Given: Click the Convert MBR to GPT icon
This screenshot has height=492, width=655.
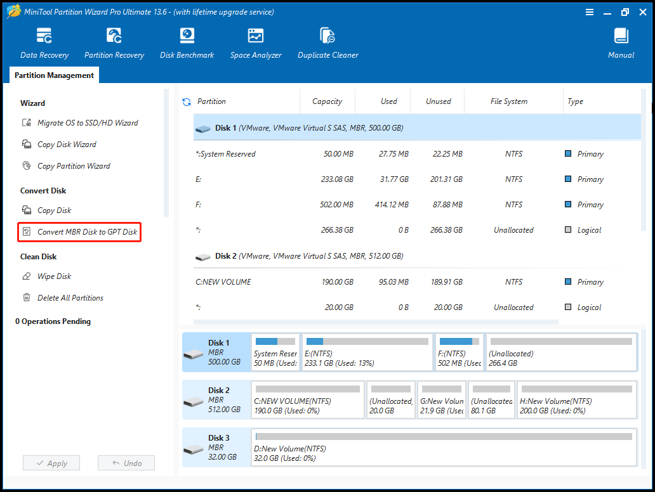Looking at the screenshot, I should coord(26,231).
